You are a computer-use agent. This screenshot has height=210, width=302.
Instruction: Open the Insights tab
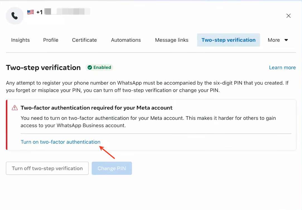pyautogui.click(x=20, y=40)
